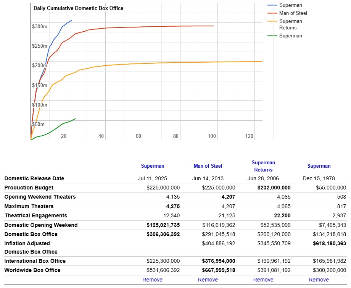Click the $7,465,343 opening weekend cell
Image resolution: width=351 pixels, height=288 pixels.
[x=332, y=225]
